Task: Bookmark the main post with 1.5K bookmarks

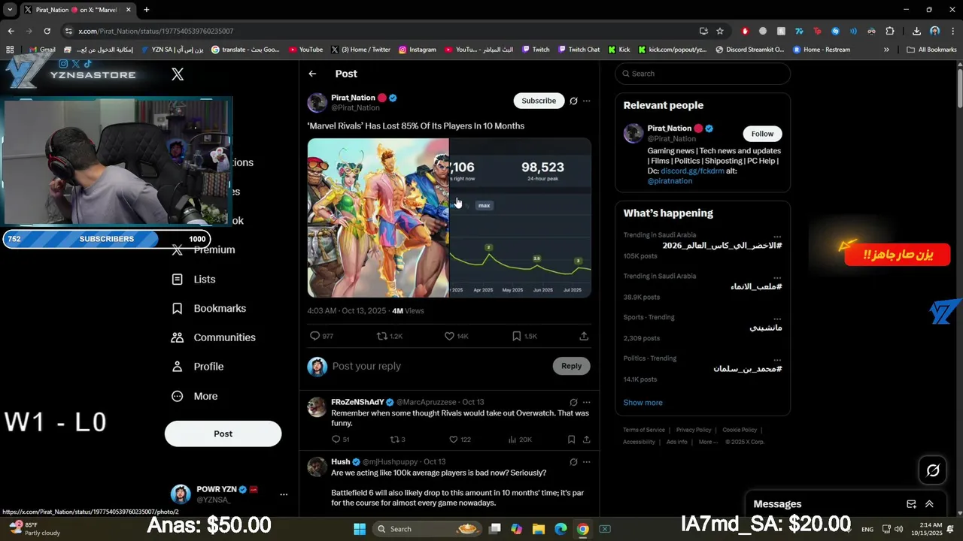Action: (x=516, y=336)
